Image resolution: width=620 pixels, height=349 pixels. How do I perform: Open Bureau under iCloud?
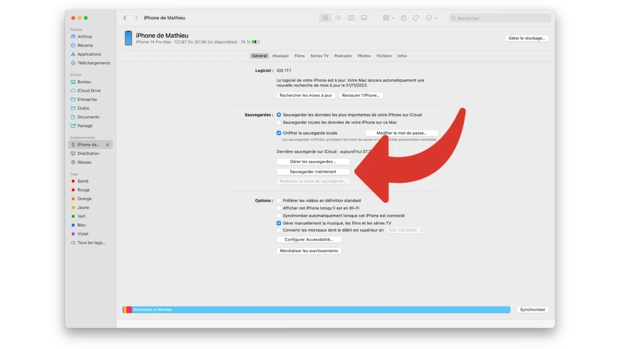[x=84, y=82]
